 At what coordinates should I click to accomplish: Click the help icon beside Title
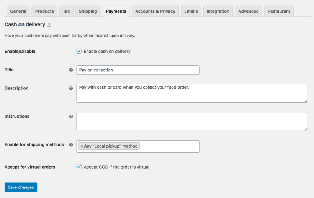tap(71, 70)
